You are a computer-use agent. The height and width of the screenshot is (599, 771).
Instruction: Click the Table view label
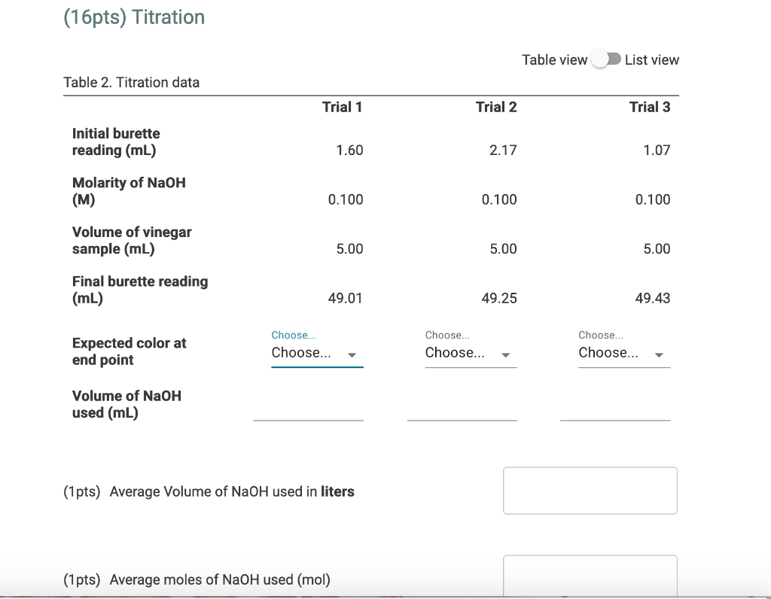[553, 59]
